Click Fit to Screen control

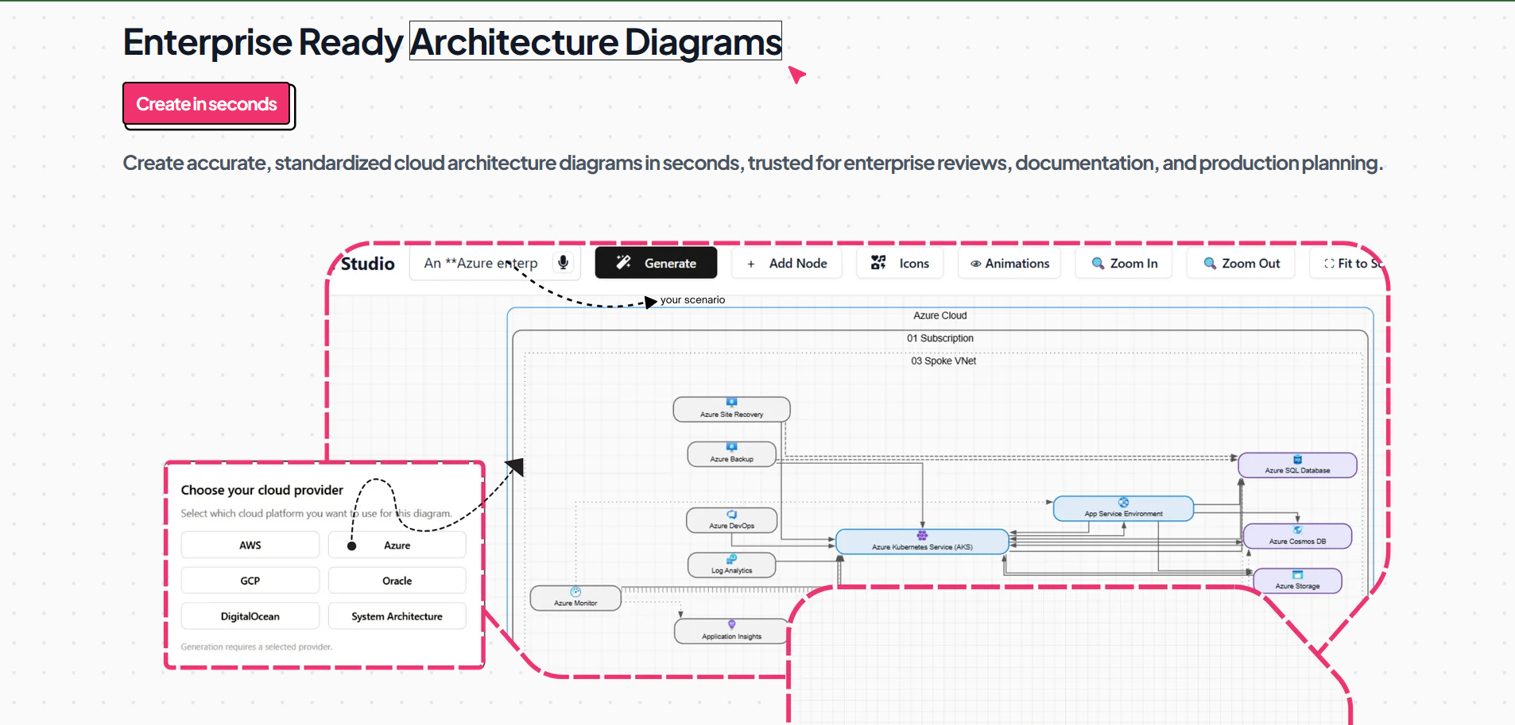pos(1350,262)
